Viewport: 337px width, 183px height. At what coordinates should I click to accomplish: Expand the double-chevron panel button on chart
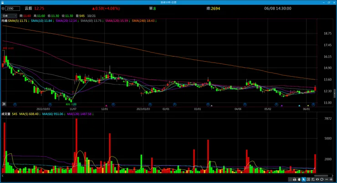4,104
